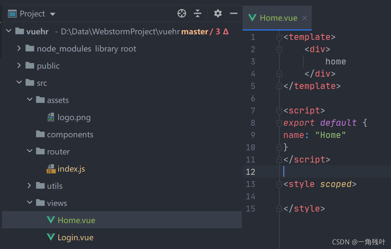Click fold end marker at line 11
Image resolution: width=391 pixels, height=249 pixels.
(279, 159)
